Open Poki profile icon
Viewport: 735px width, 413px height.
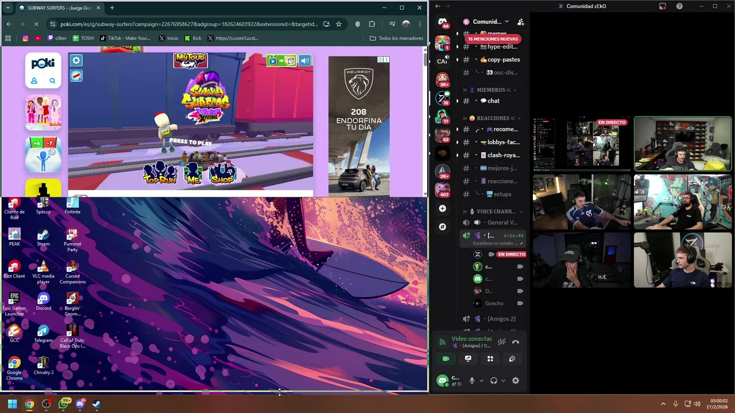coord(34,81)
